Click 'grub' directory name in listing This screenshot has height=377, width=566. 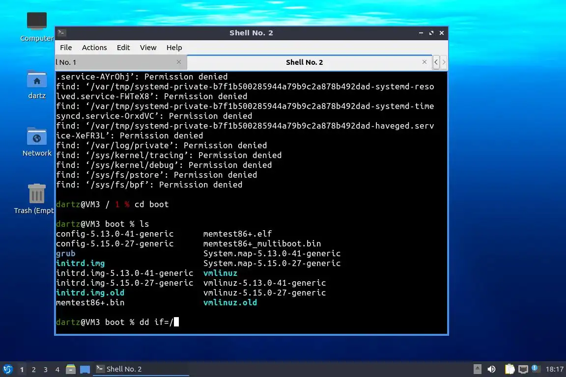[66, 254]
